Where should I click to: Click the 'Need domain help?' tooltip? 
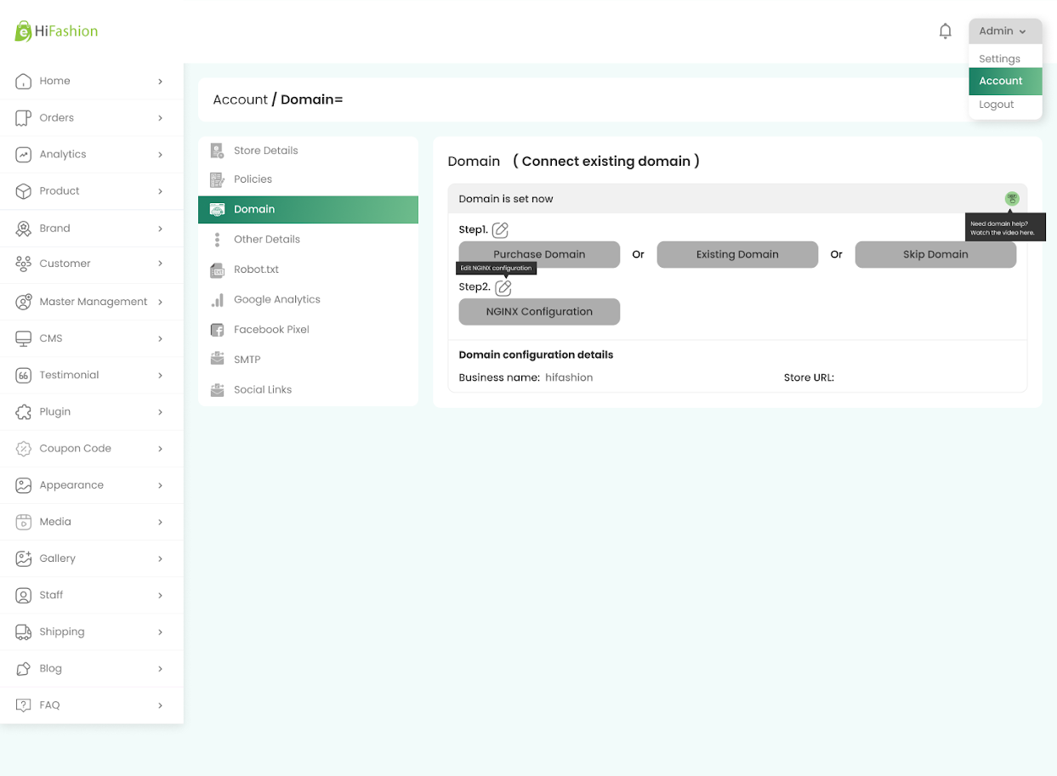(x=1005, y=228)
